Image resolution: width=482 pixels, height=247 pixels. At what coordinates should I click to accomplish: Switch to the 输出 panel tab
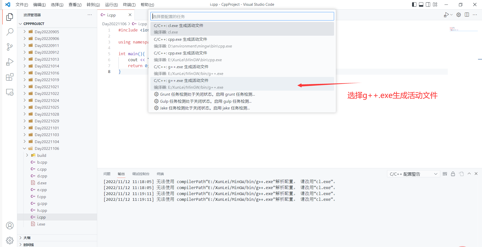pyautogui.click(x=121, y=174)
